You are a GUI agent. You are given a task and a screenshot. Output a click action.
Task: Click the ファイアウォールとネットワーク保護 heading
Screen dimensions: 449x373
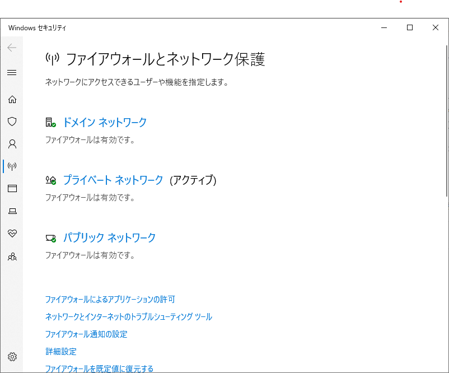[166, 59]
